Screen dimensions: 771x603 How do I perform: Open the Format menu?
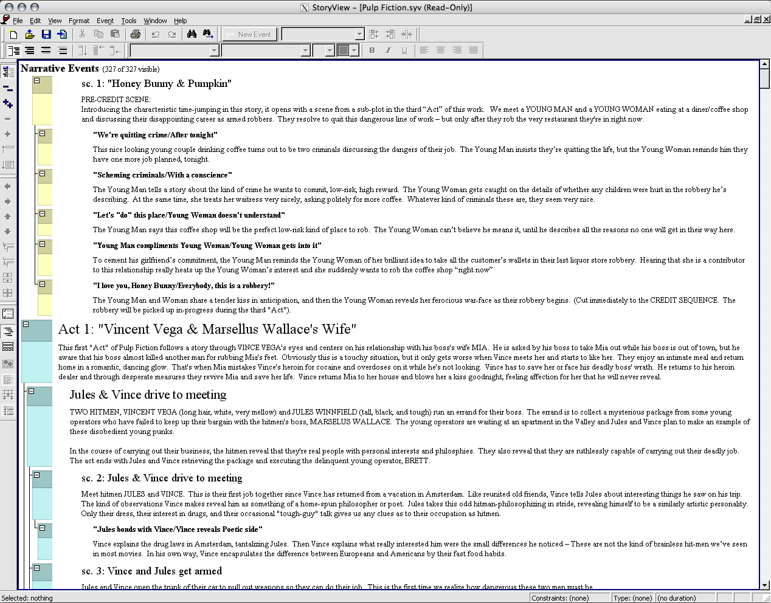[x=79, y=20]
